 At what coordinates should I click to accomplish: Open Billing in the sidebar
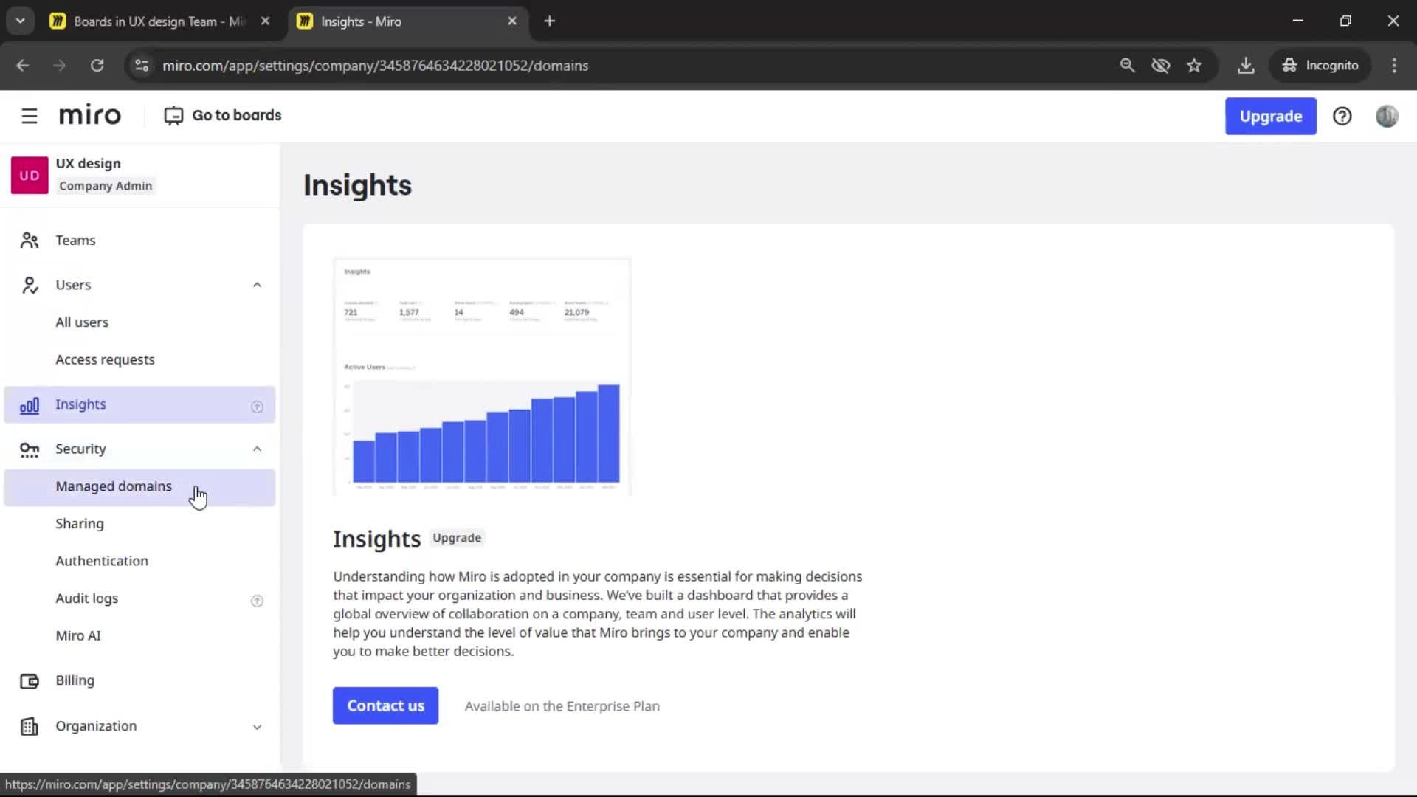click(139, 681)
